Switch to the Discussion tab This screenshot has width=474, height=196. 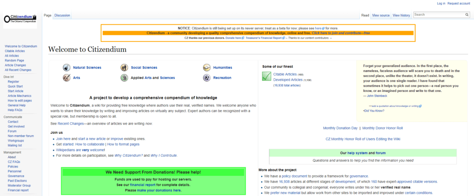coord(62,15)
